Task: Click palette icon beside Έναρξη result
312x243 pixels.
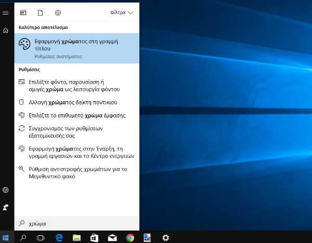Action: [21, 148]
